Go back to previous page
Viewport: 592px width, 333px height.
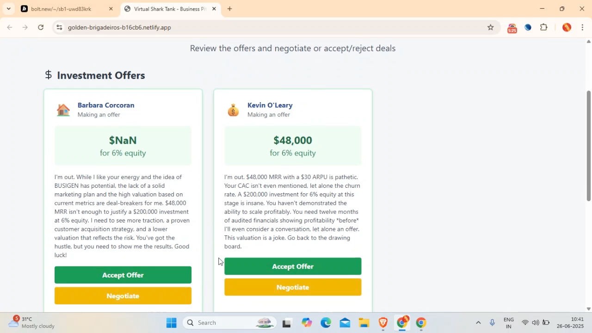pos(10,28)
